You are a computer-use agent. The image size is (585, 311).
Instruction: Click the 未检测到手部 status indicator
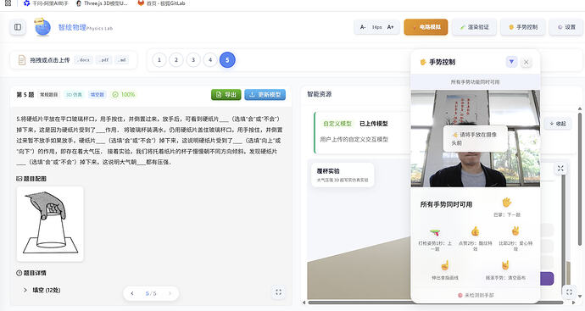pos(476,295)
